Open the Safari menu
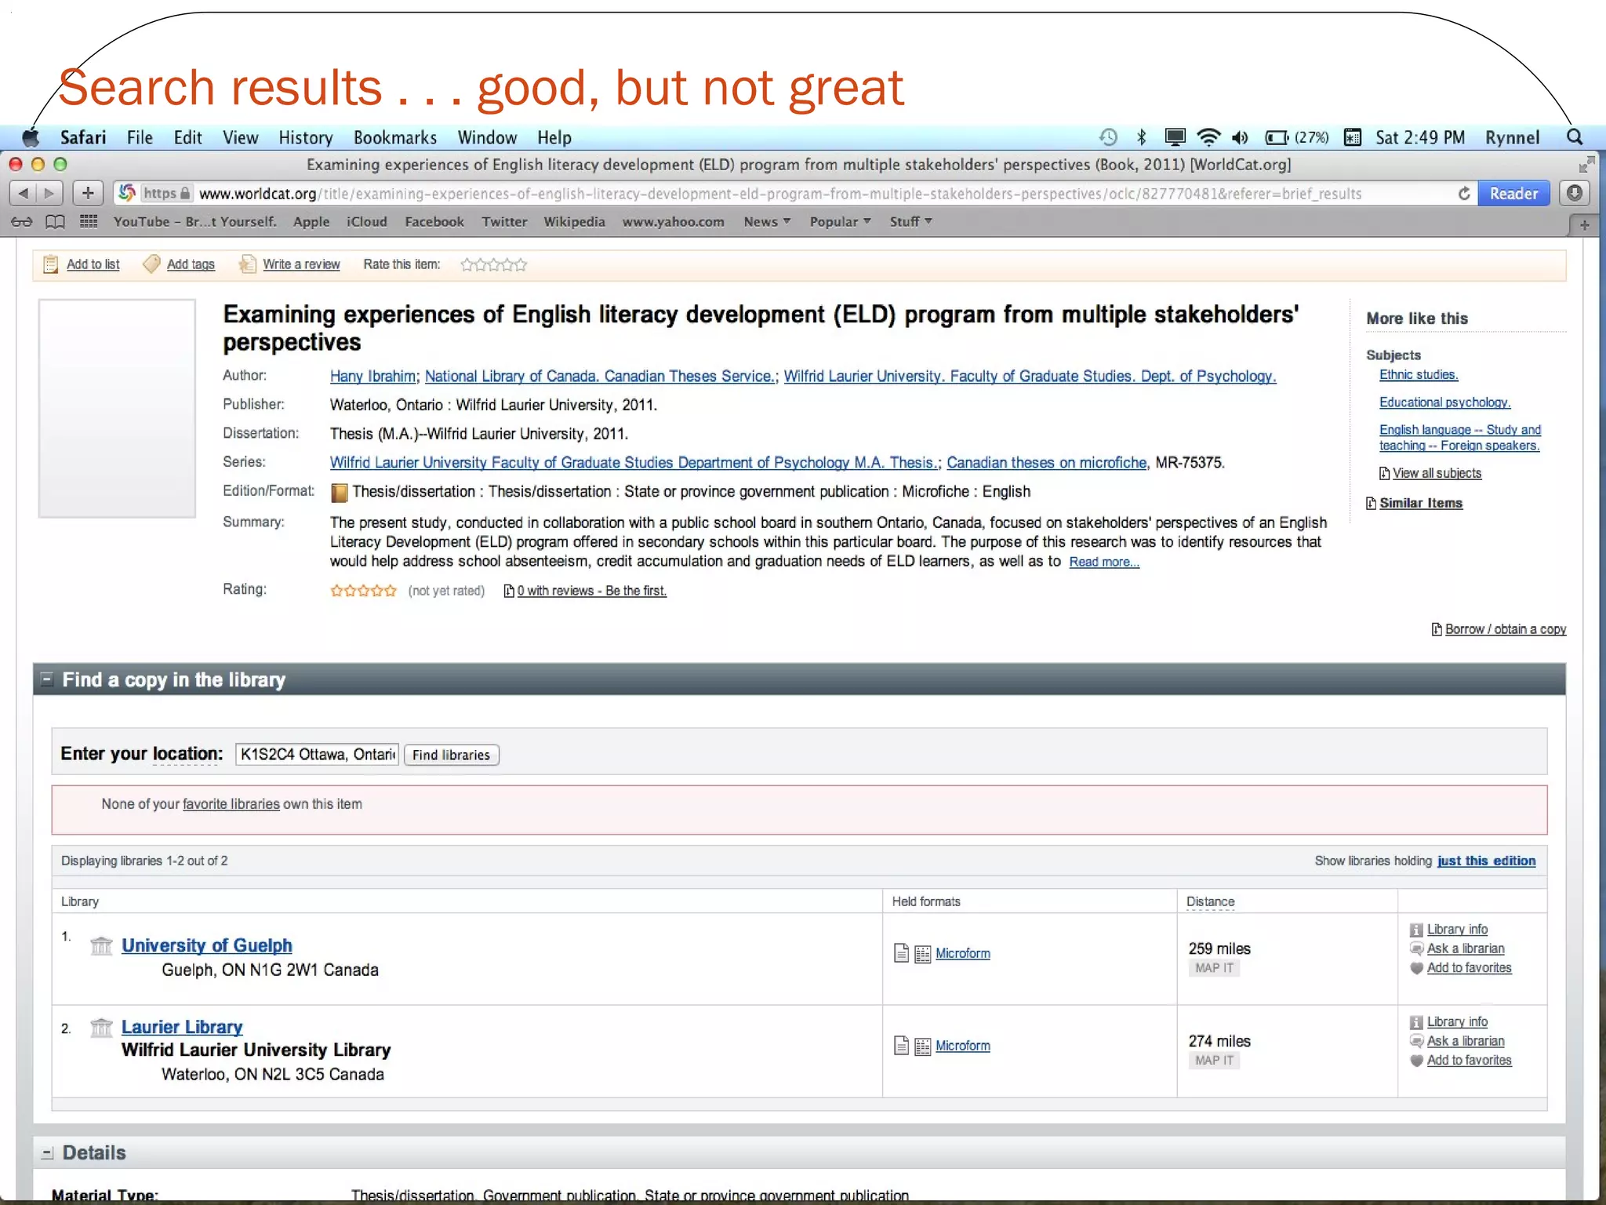The height and width of the screenshot is (1205, 1606). 83,137
